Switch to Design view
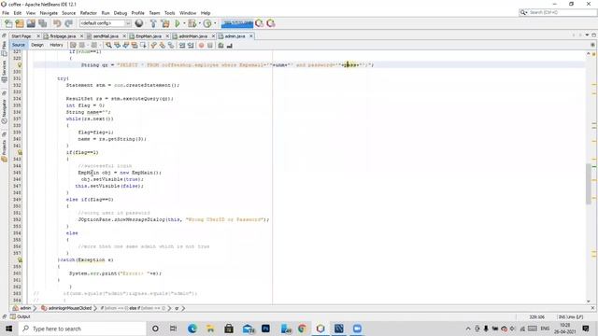Image resolution: width=598 pixels, height=336 pixels. point(37,45)
